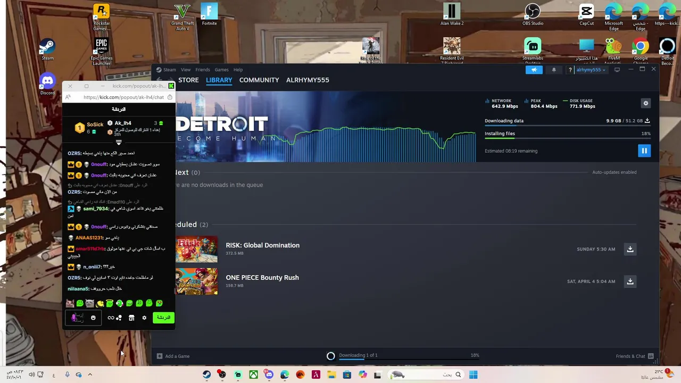Click Steam icon in the taskbar
This screenshot has height=383, width=681.
pyautogui.click(x=206, y=375)
